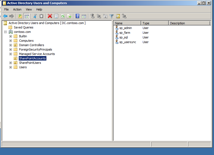The image size is (214, 155).
Task: Click the Export List icon
Action: pos(69,16)
